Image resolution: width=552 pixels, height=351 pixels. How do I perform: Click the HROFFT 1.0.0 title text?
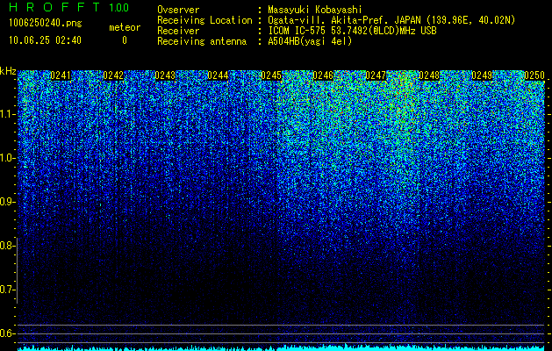(69, 7)
